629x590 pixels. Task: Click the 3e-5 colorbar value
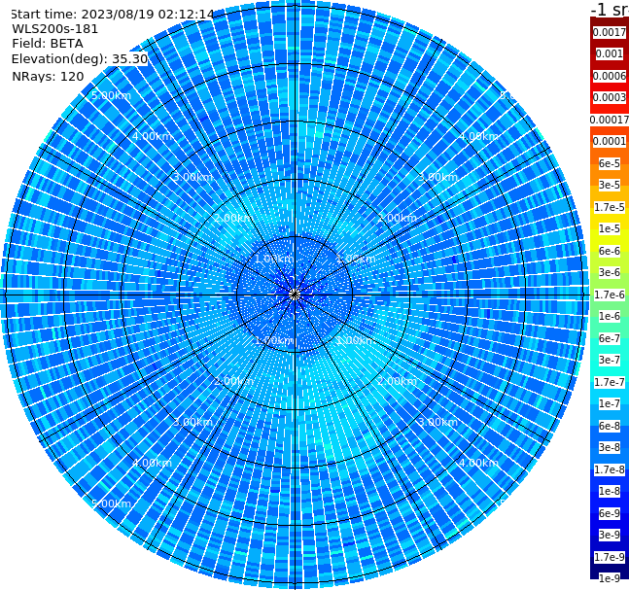pos(610,185)
